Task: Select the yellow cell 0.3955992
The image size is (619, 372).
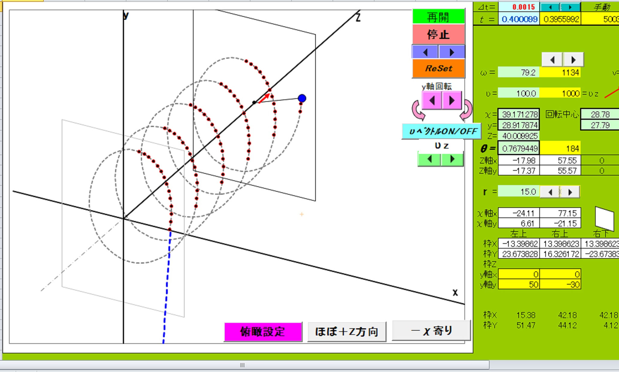Action: [x=560, y=19]
